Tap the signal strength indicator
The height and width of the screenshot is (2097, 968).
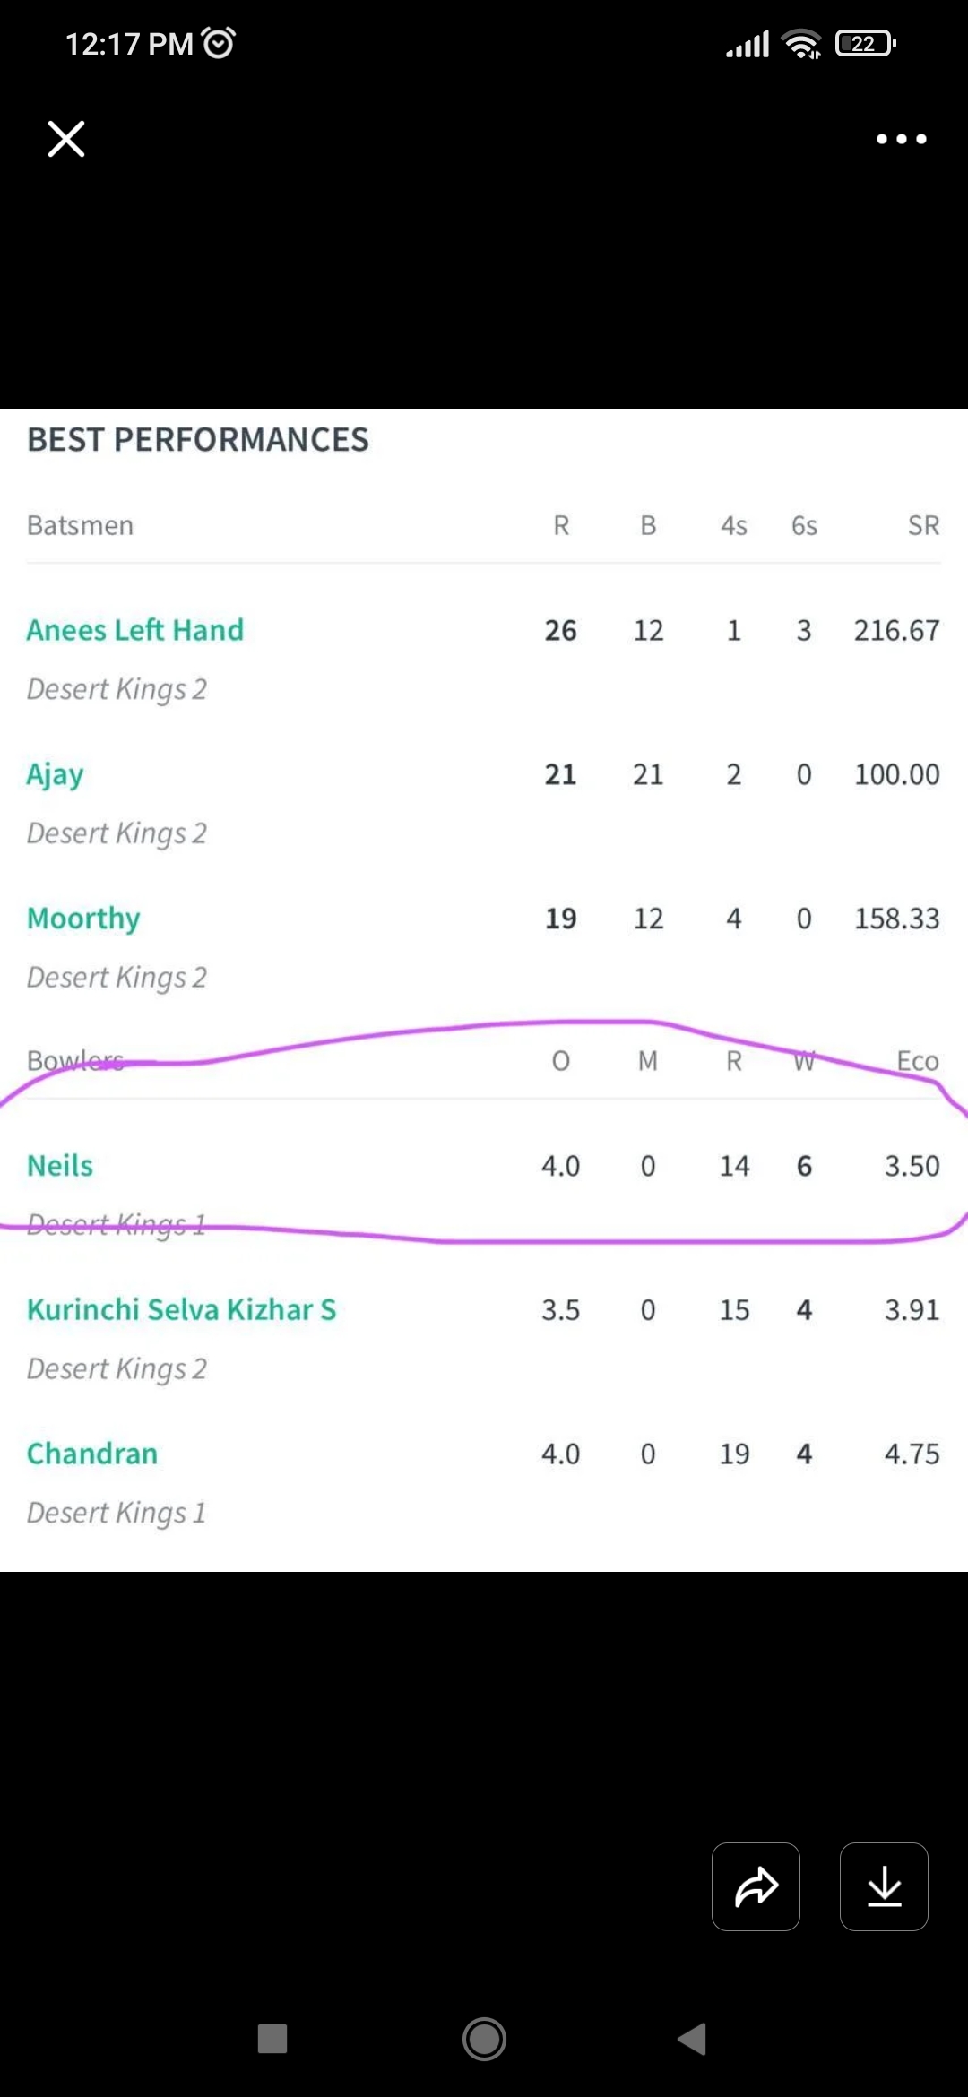748,44
